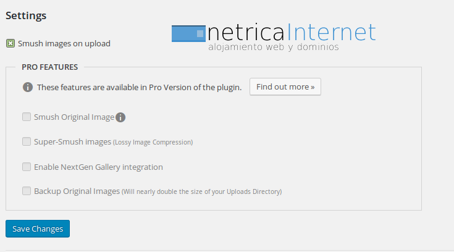Click the Settings heading
The width and height of the screenshot is (454, 252).
coord(26,15)
